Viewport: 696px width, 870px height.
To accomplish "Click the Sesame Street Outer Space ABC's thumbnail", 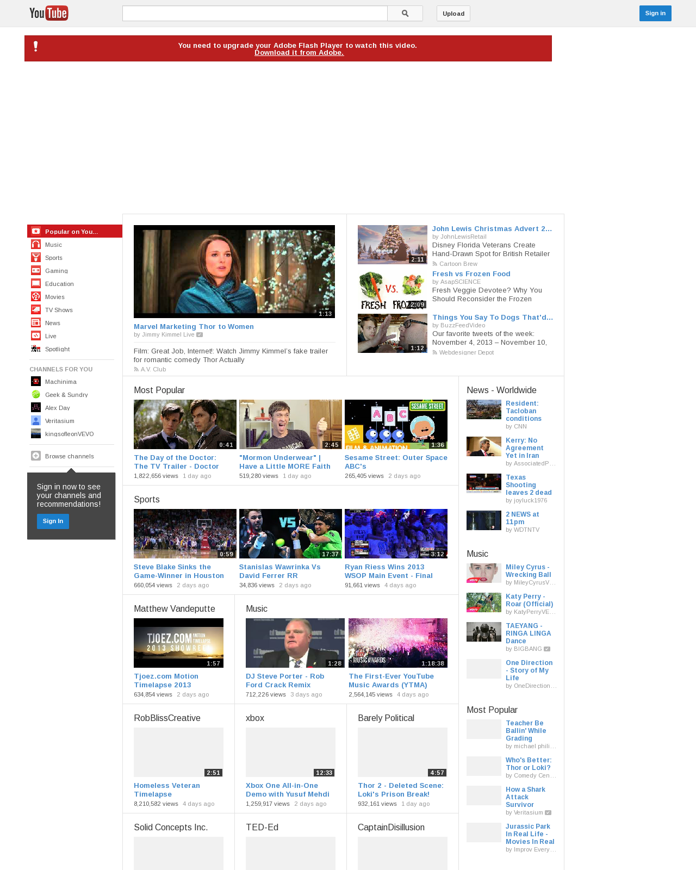I will (x=396, y=424).
